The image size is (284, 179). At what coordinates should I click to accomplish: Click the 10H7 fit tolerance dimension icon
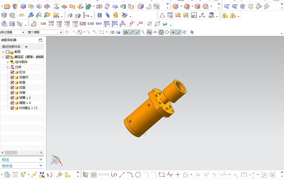click(x=99, y=24)
